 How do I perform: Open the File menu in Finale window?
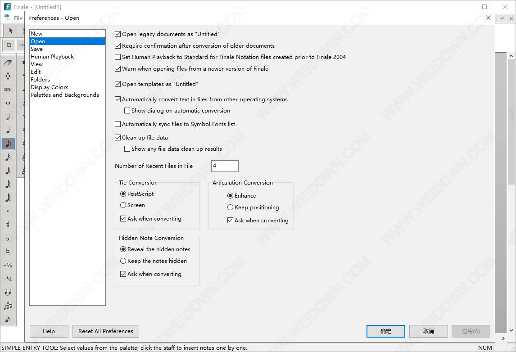(18, 18)
